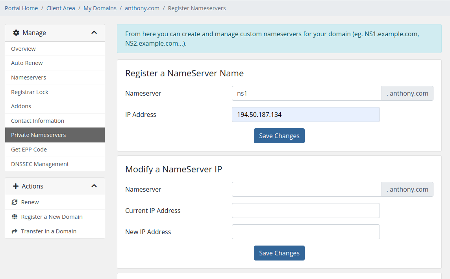Click the Manage gear icon

[16, 33]
